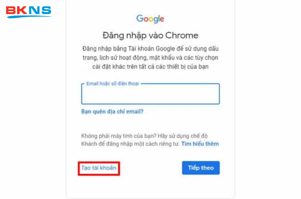Click the red letter B in BKNS logo
The width and height of the screenshot is (301, 199).
pyautogui.click(x=11, y=10)
